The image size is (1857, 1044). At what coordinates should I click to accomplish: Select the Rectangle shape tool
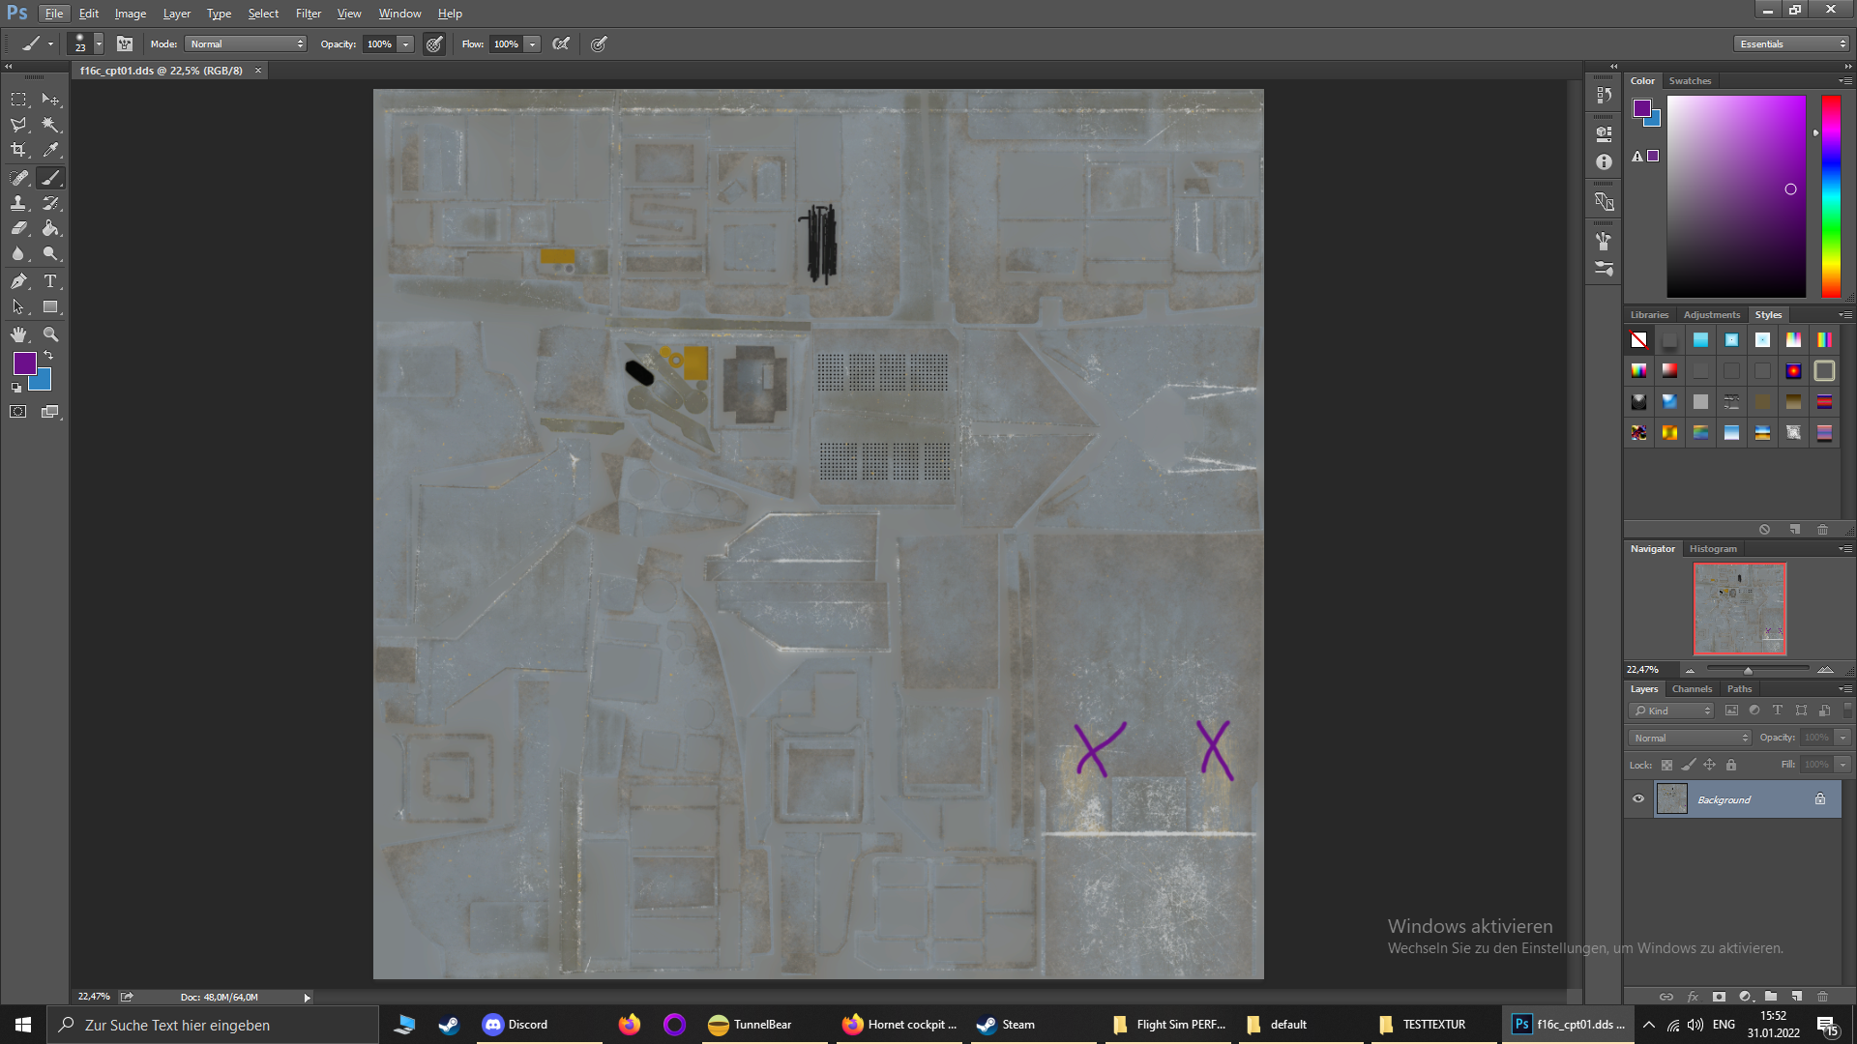(50, 307)
